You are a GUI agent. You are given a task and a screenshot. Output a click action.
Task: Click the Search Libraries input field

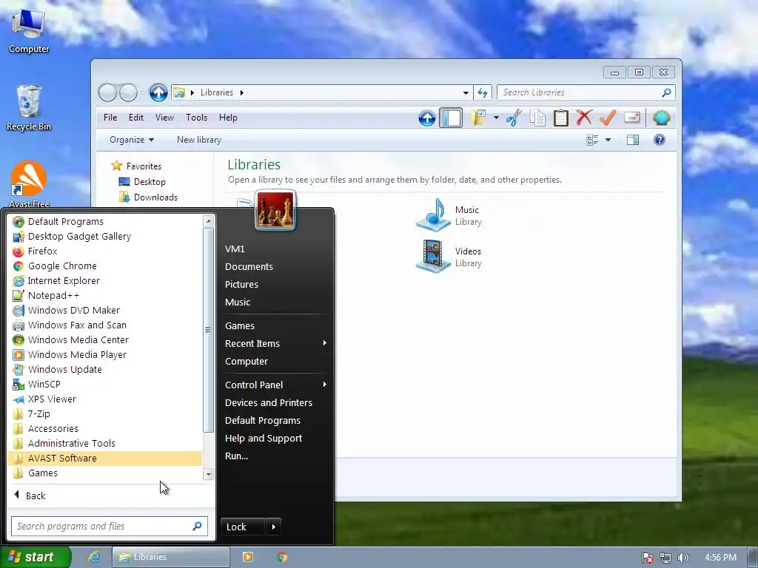[586, 92]
